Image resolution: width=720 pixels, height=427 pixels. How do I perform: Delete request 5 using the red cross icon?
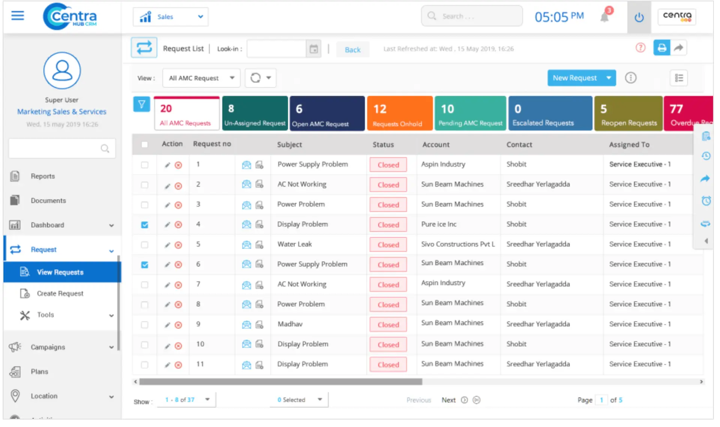click(x=178, y=244)
